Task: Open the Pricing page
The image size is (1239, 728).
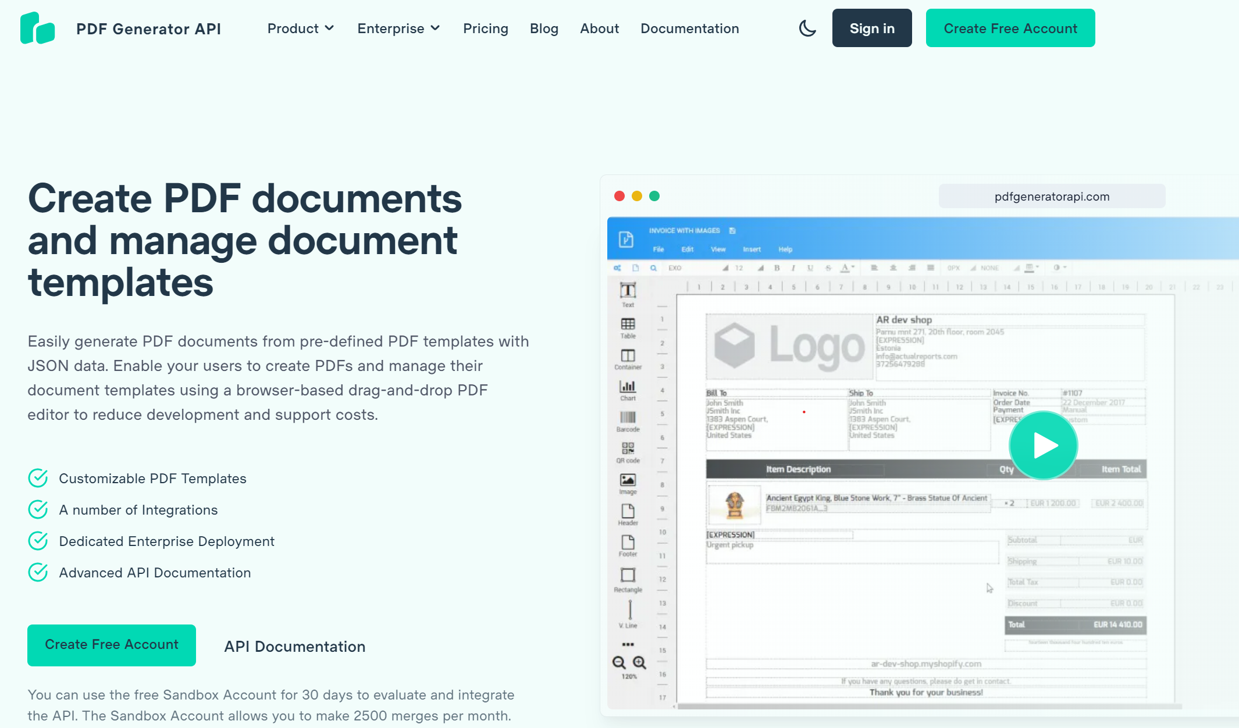Action: tap(486, 28)
